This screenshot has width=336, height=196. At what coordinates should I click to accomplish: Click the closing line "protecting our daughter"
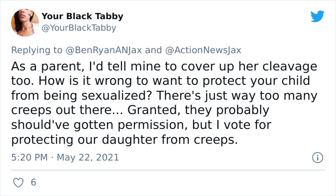point(84,140)
